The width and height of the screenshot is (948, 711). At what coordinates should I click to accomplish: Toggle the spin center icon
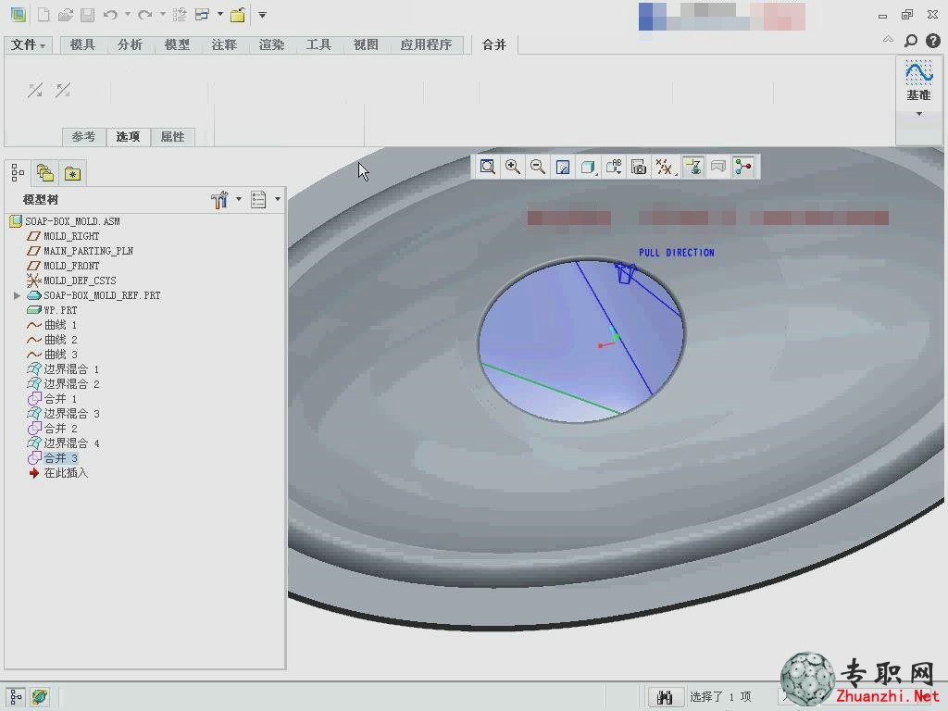743,167
